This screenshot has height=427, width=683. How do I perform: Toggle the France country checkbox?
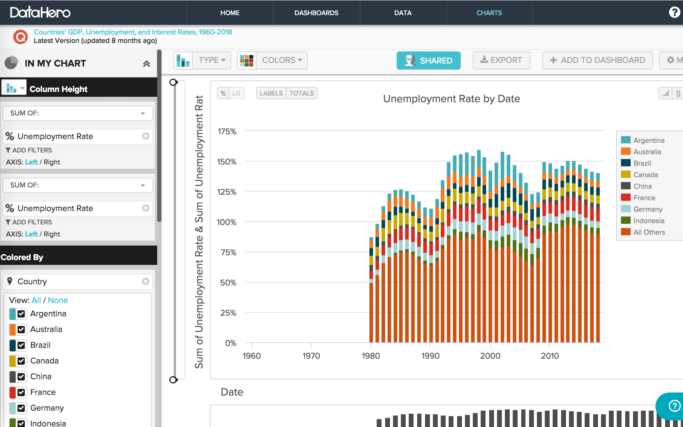click(21, 393)
